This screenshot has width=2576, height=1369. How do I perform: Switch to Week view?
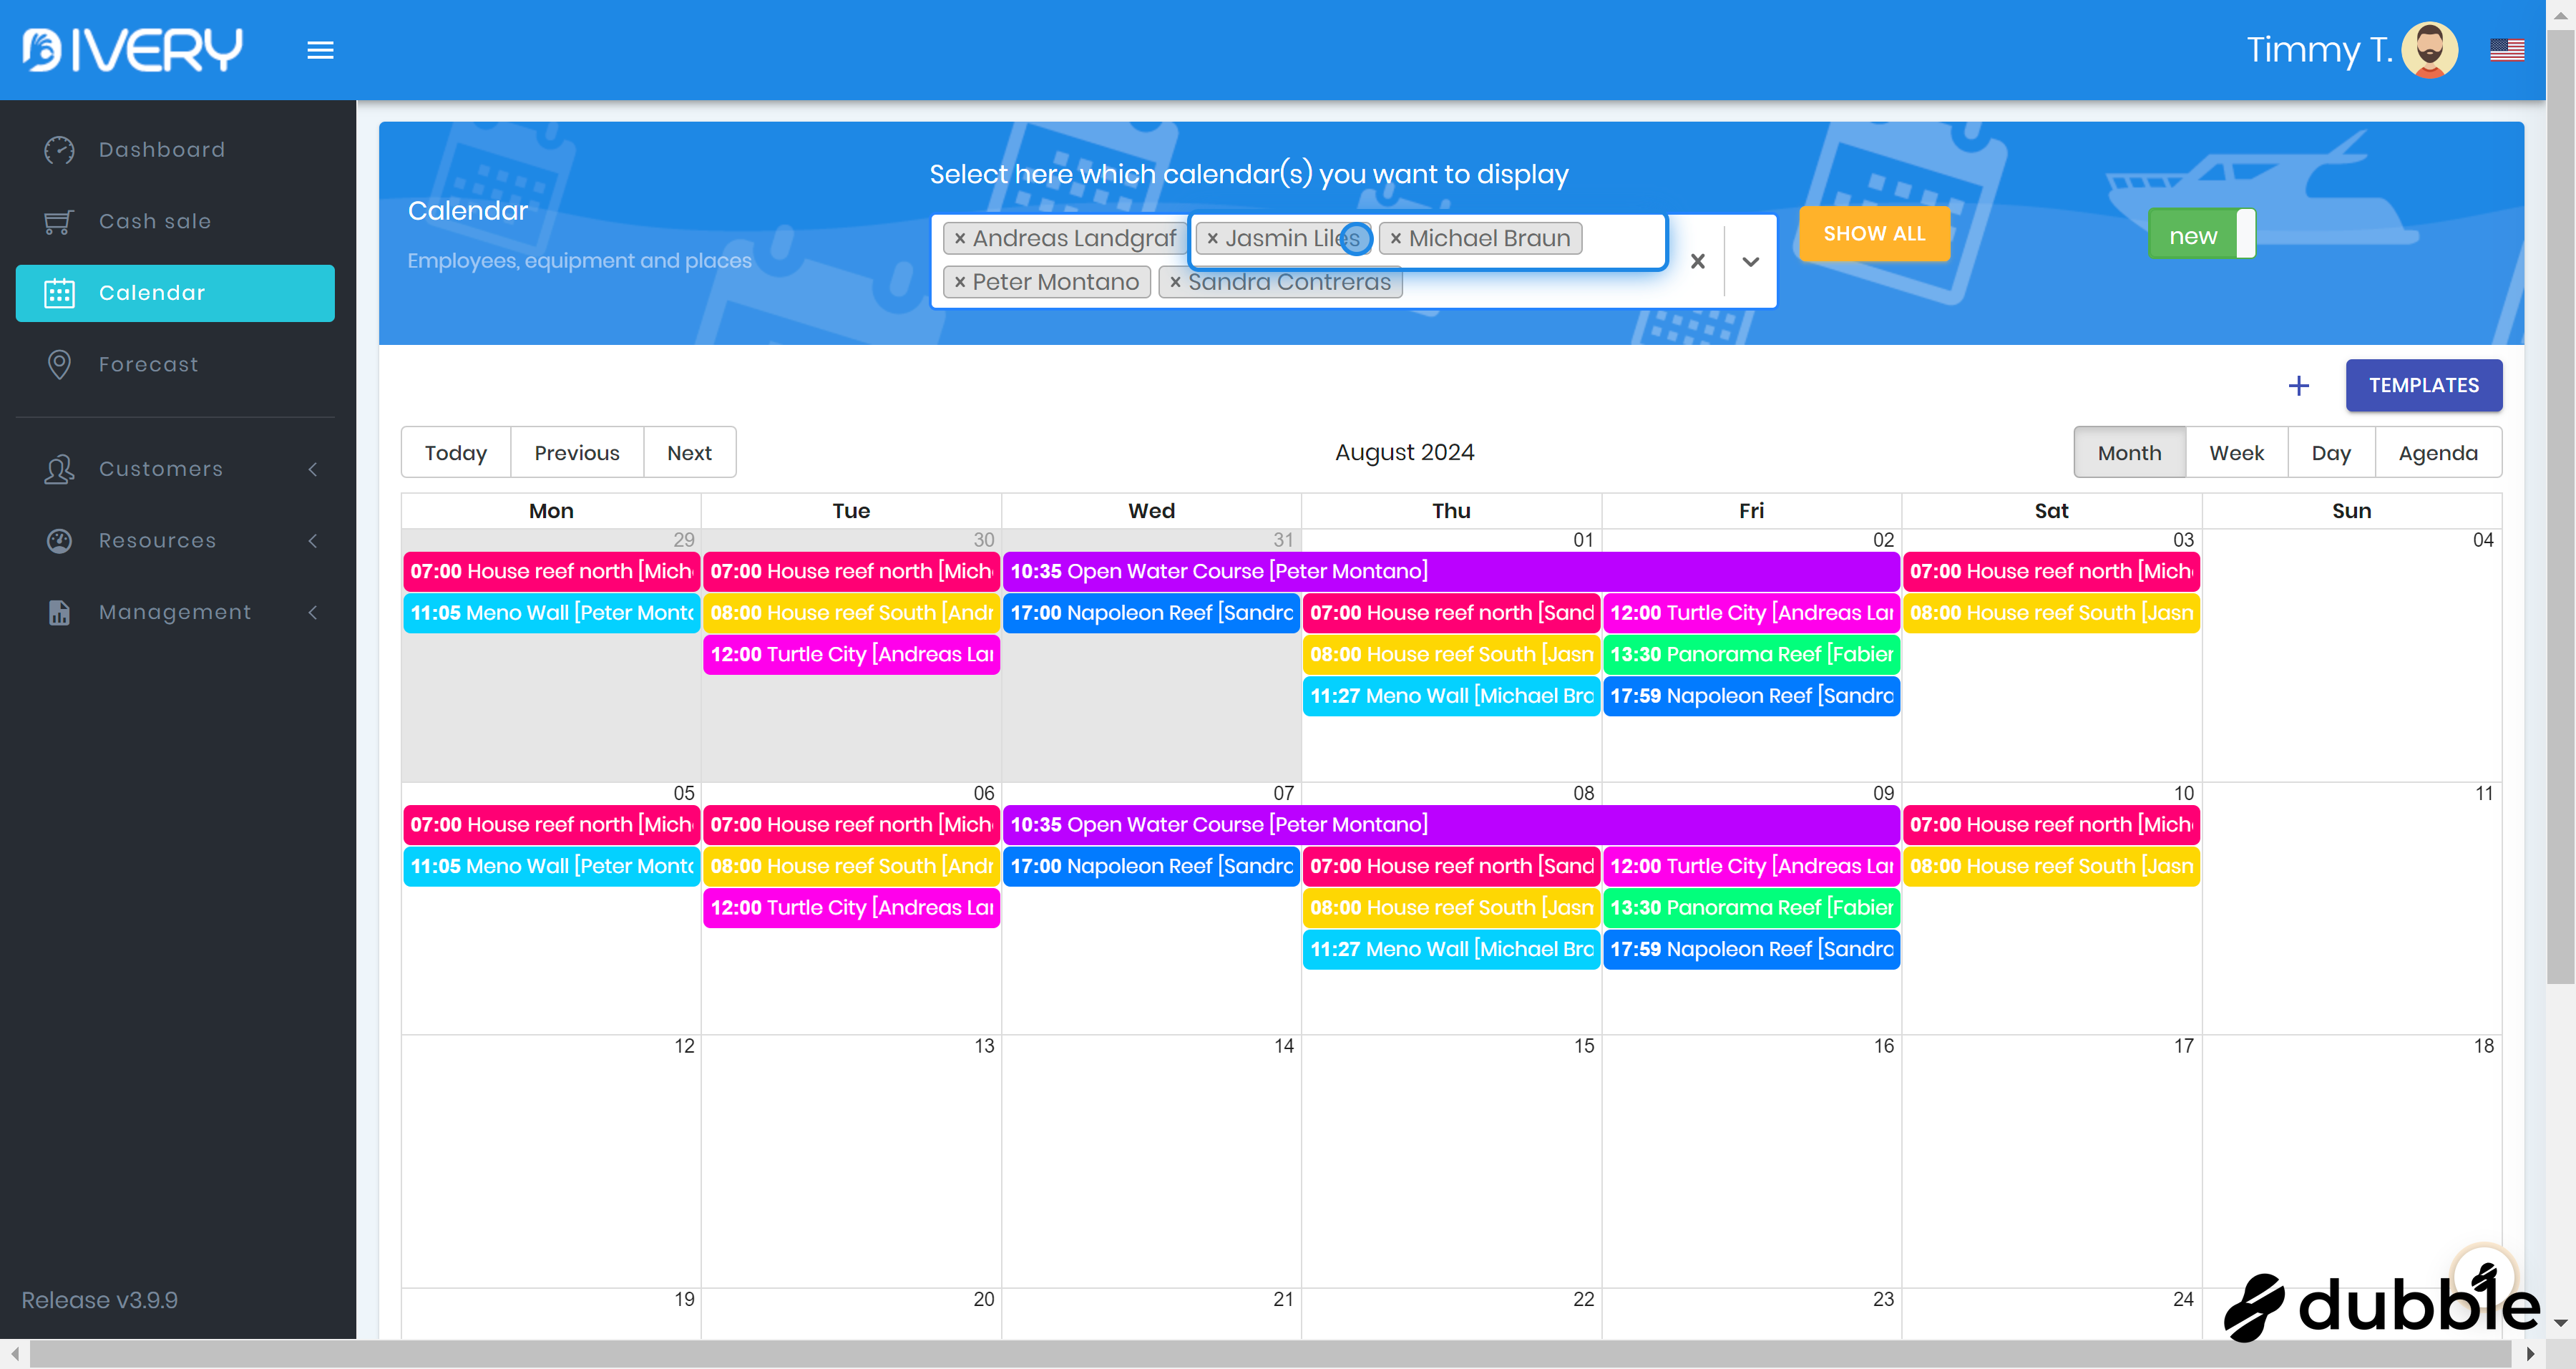tap(2236, 453)
